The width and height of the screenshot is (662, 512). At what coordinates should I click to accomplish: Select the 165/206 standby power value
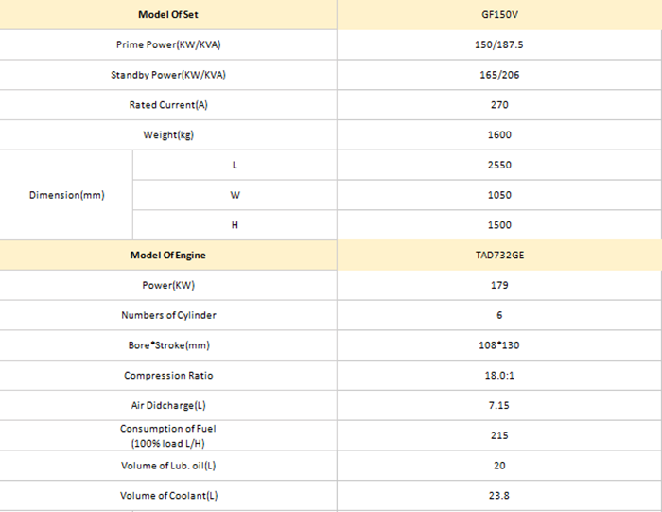499,75
